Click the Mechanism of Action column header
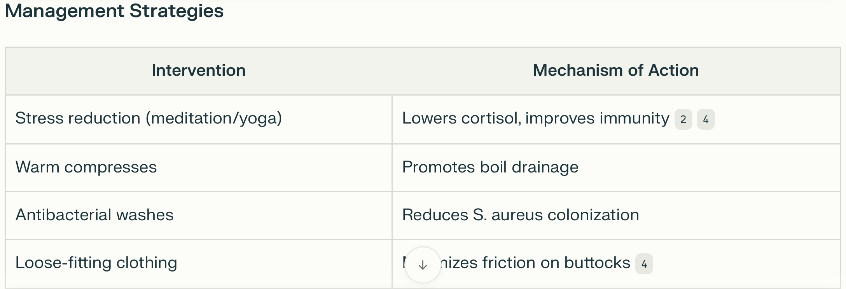 616,71
